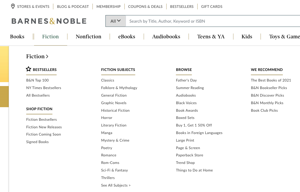Select the Teens & YA menu

tap(211, 37)
